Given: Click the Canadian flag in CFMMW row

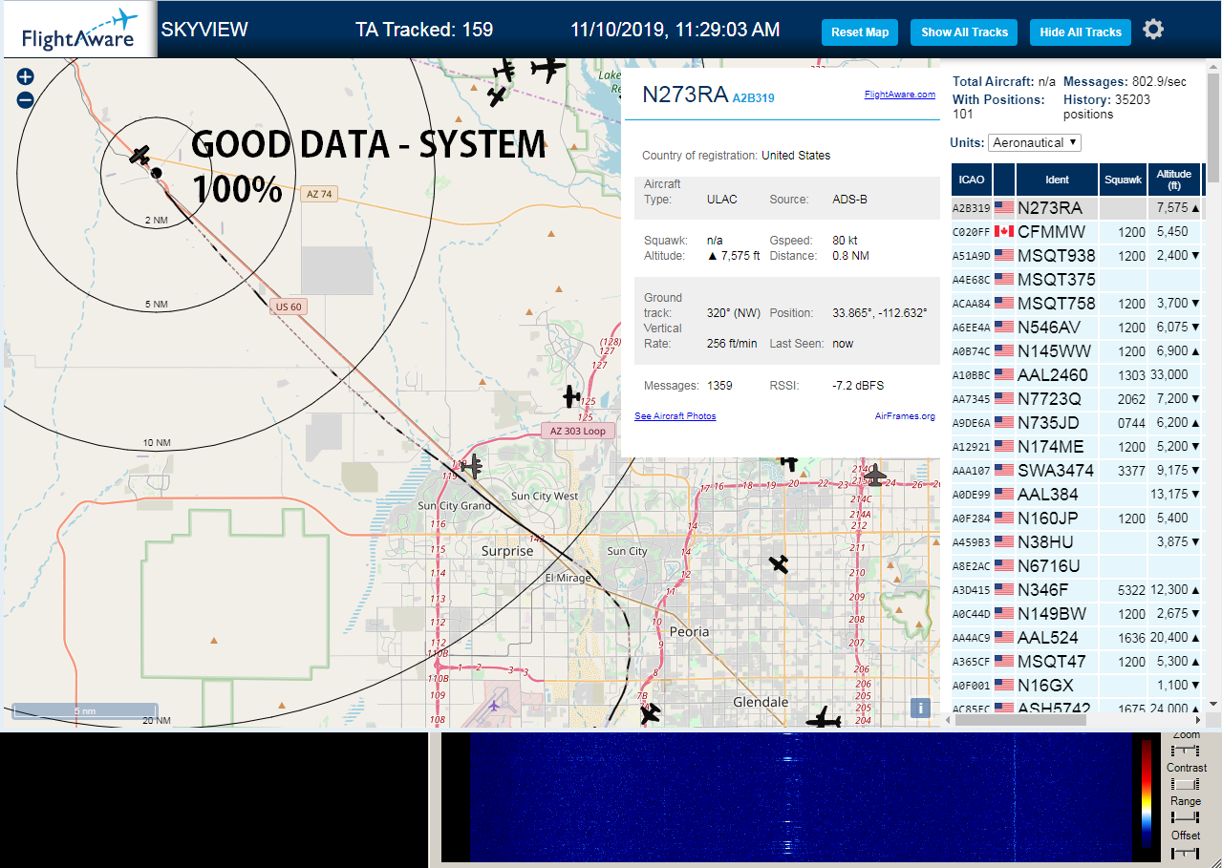Looking at the screenshot, I should [1004, 232].
